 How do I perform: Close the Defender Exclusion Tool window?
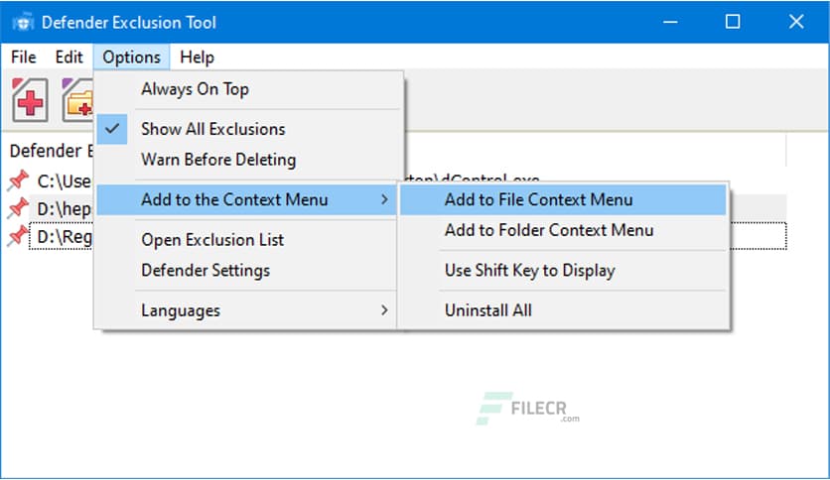click(x=796, y=22)
